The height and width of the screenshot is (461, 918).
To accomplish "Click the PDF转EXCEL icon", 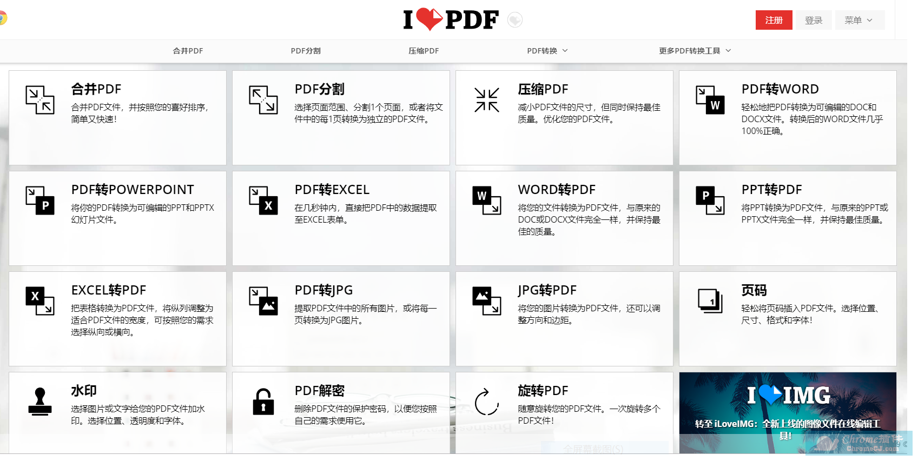I will (x=263, y=201).
